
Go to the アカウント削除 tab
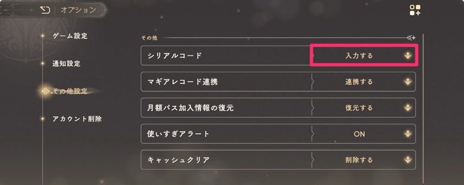click(x=77, y=119)
